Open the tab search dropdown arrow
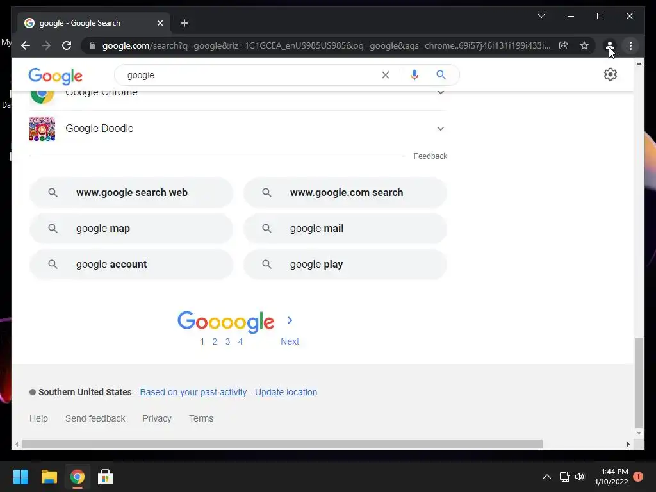The height and width of the screenshot is (492, 656). 541,16
